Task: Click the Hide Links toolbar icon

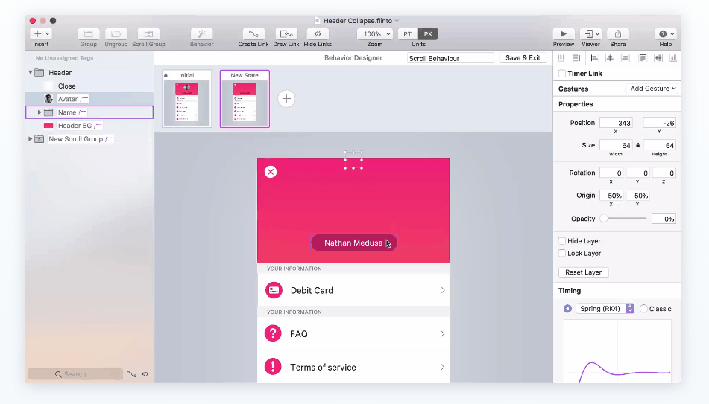Action: coord(317,34)
